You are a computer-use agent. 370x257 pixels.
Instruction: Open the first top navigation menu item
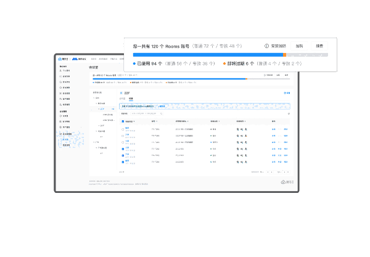[x=94, y=59]
